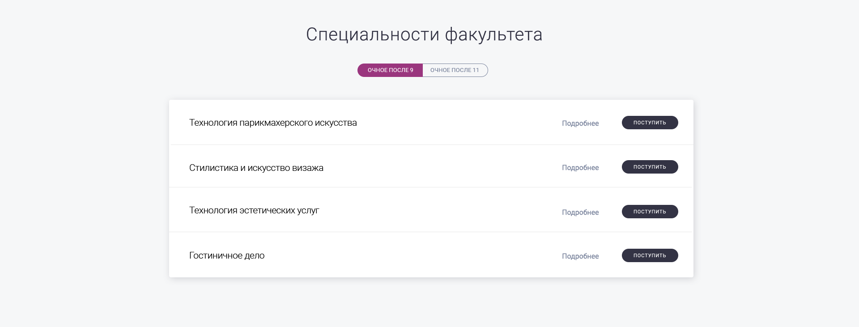This screenshot has height=327, width=859.
Task: Click the word Специальности in the heading
Action: [x=373, y=35]
